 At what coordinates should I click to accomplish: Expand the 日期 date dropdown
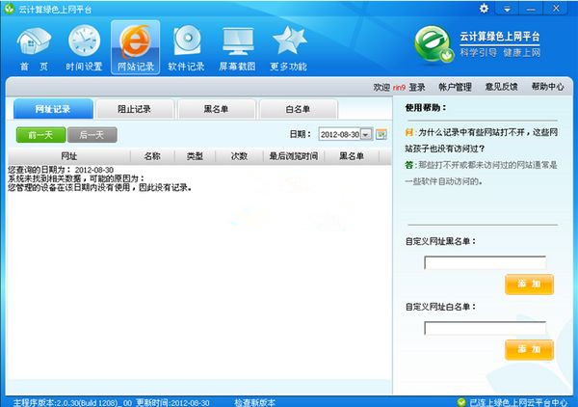(x=366, y=134)
